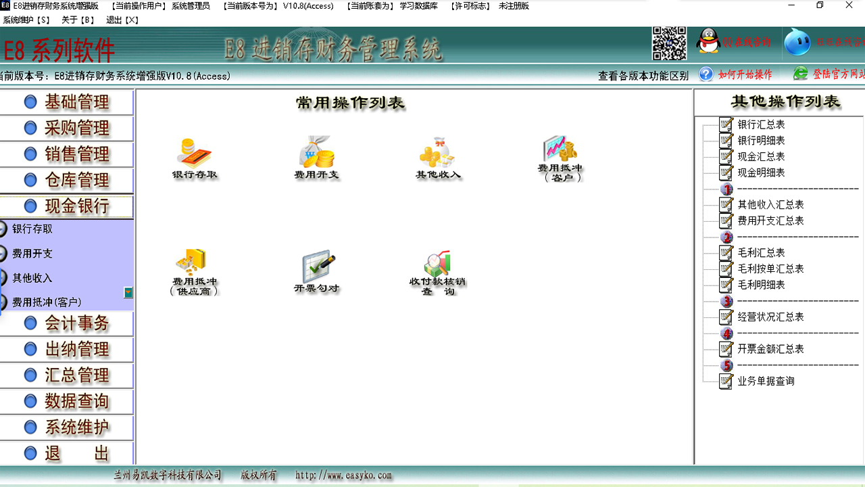The height and width of the screenshot is (487, 865).
Task: Click 查看各版本功能区别 comparison link
Action: (x=644, y=75)
